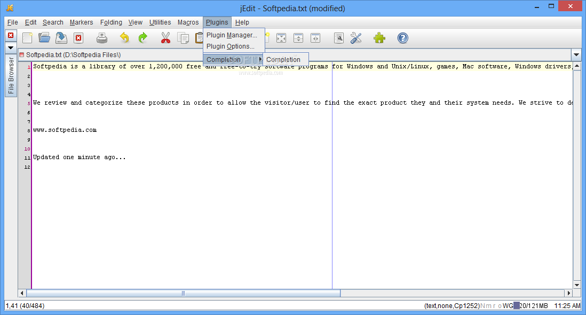Viewport: 586px width, 315px height.
Task: Close the left docking area red X
Action: pos(11,35)
